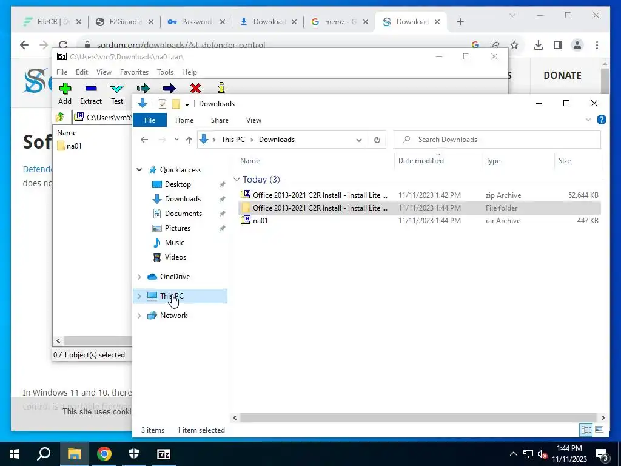Screen dimensions: 621x466
Task: Open the View ribbon tab in Explorer
Action: [253, 120]
